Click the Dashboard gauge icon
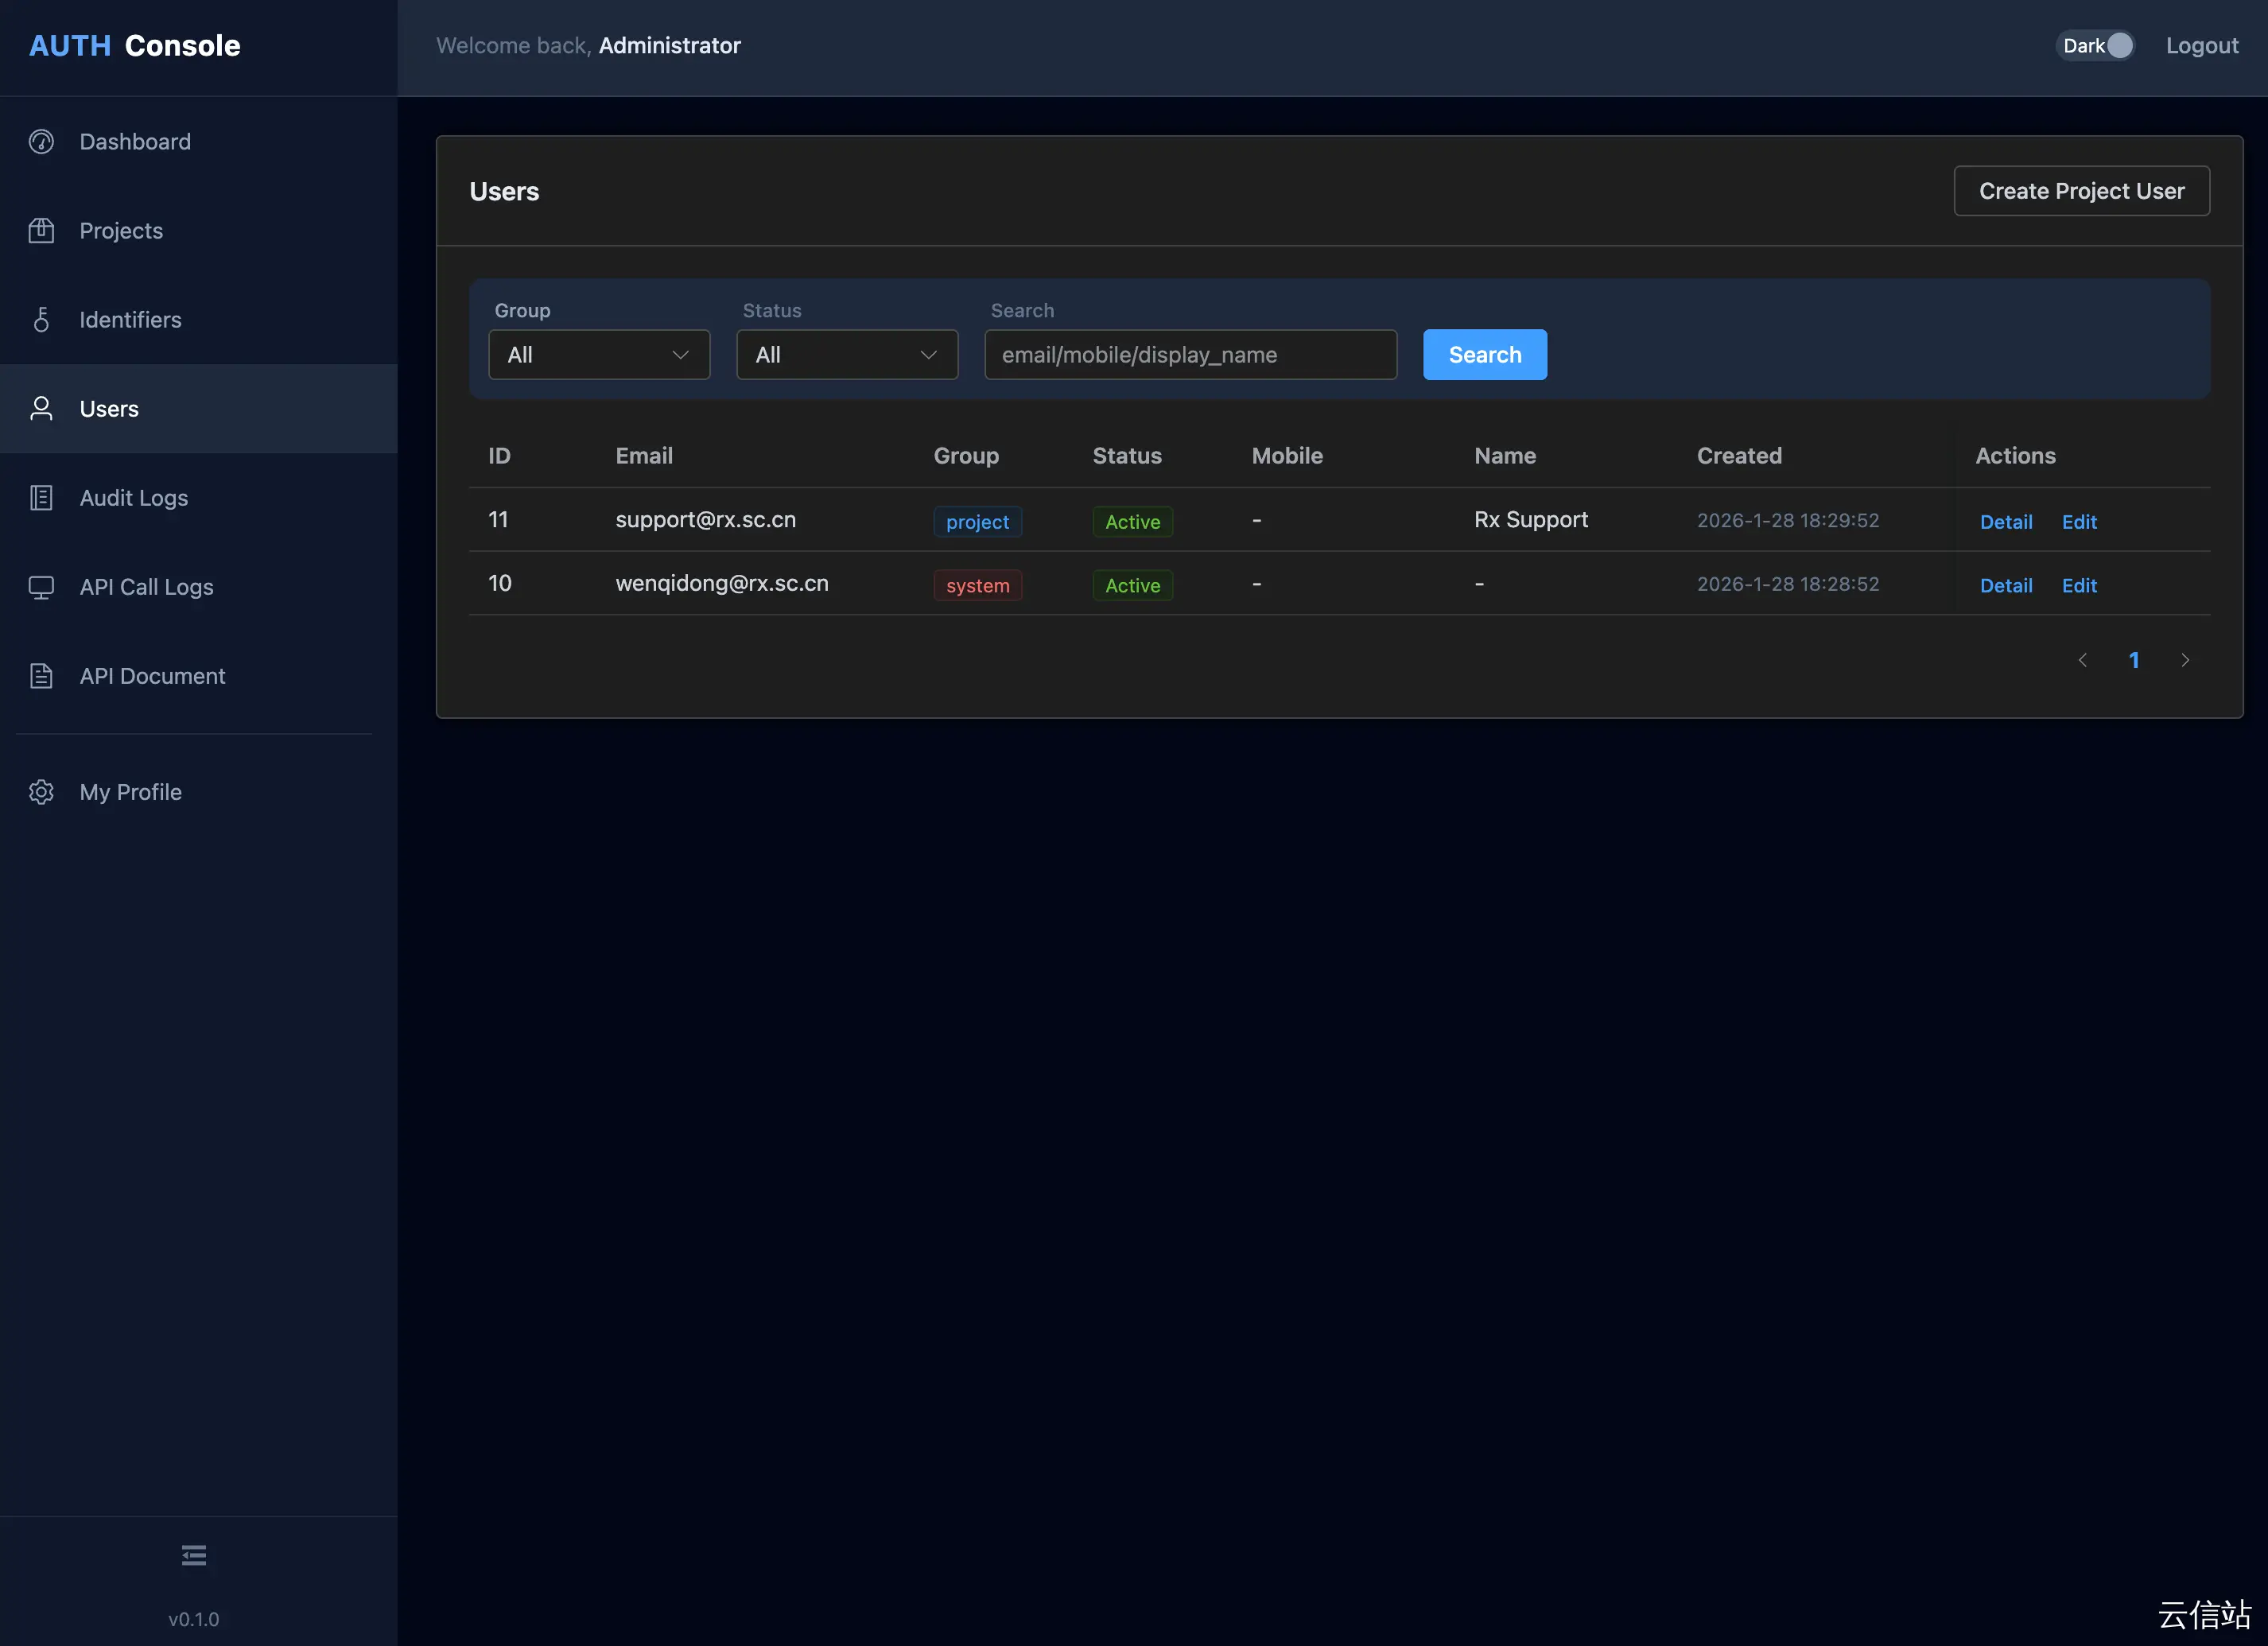The image size is (2268, 1646). pos(41,142)
